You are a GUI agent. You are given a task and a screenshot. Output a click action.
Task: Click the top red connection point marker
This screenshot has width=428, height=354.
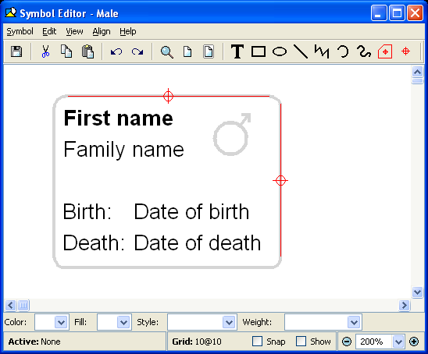pyautogui.click(x=168, y=96)
